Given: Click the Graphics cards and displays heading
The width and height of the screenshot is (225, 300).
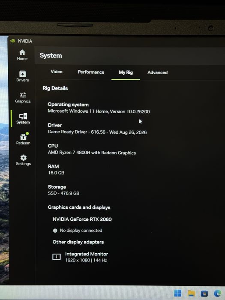Looking at the screenshot, I should coord(79,207).
